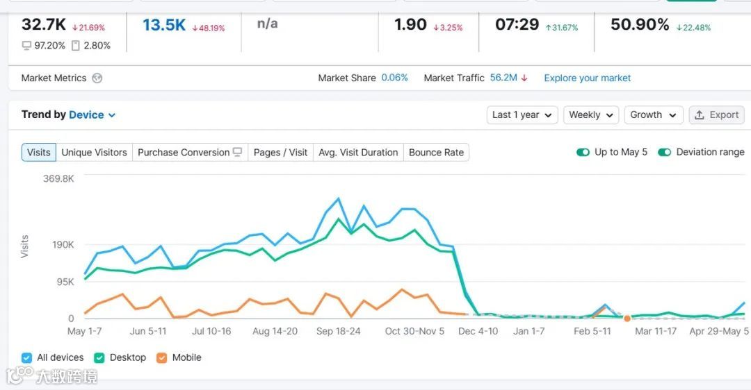This screenshot has width=751, height=390.
Task: Open the Explore your market link
Action: 588,78
